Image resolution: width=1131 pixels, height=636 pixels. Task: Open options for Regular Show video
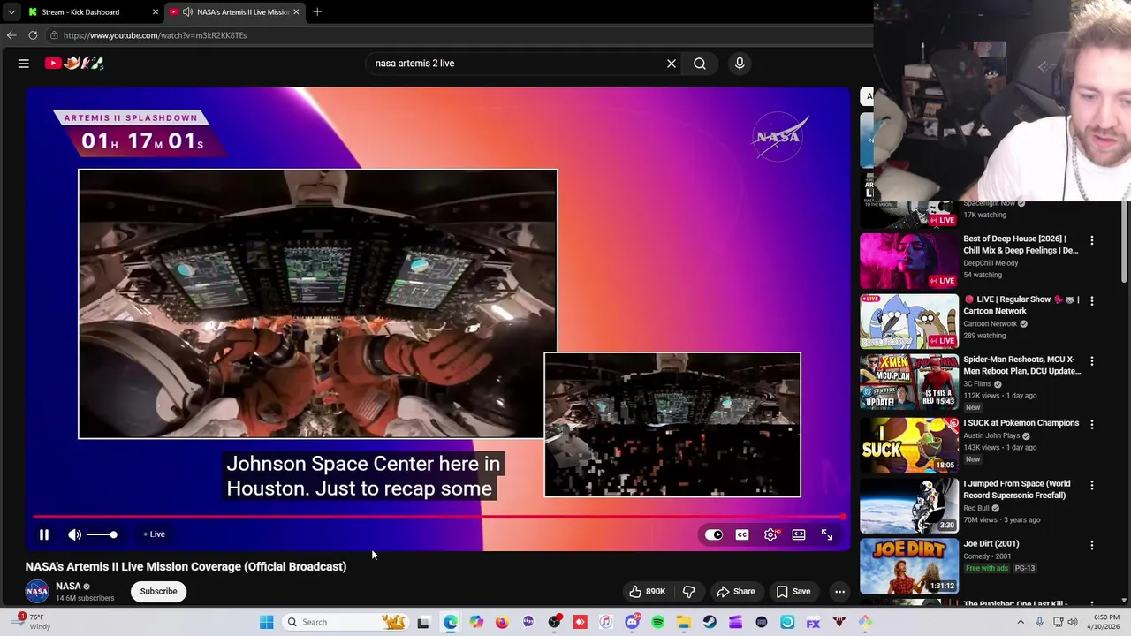pos(1092,301)
